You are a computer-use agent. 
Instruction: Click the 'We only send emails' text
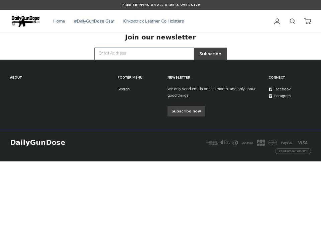click(x=211, y=92)
